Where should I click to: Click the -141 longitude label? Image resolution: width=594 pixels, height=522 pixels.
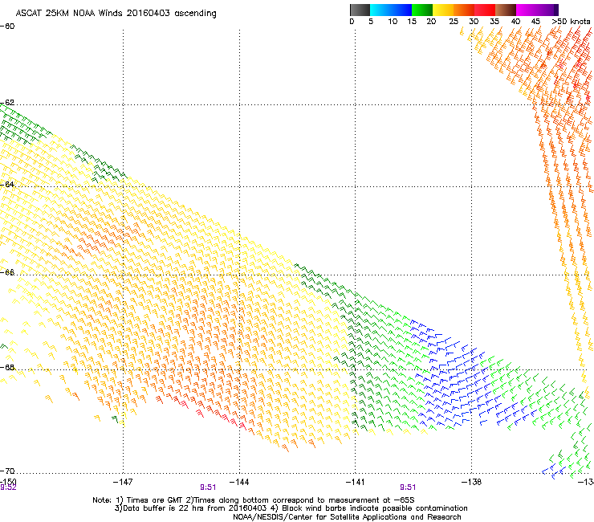355,482
